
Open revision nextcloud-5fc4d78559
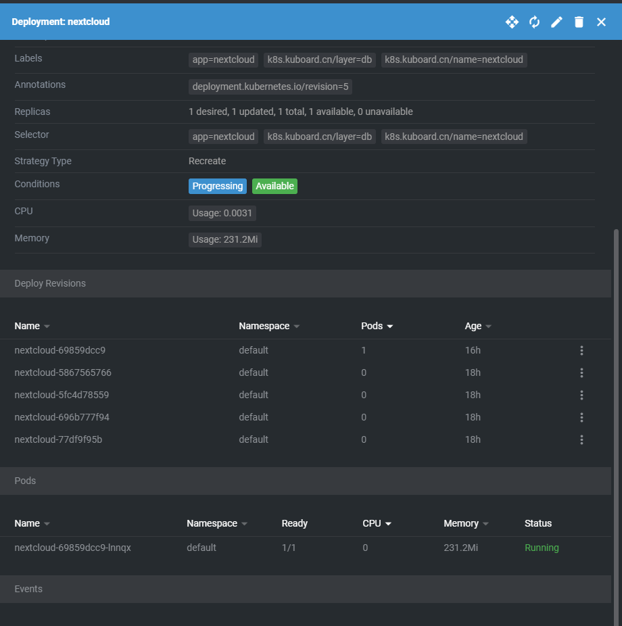point(62,395)
